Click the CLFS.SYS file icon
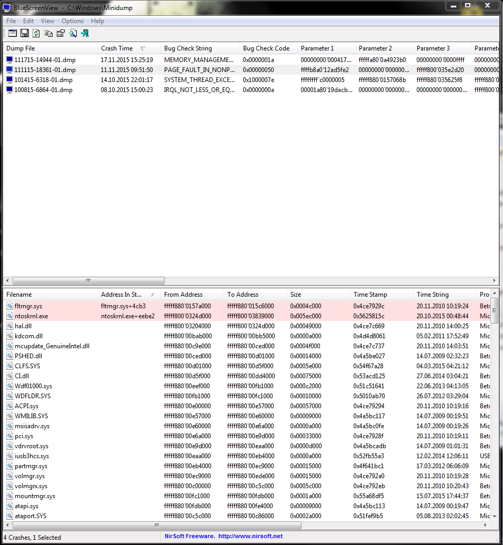Screen dimensions: 503x545 (9, 366)
